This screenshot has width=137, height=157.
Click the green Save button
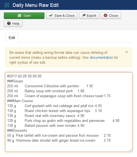(x=24, y=16)
